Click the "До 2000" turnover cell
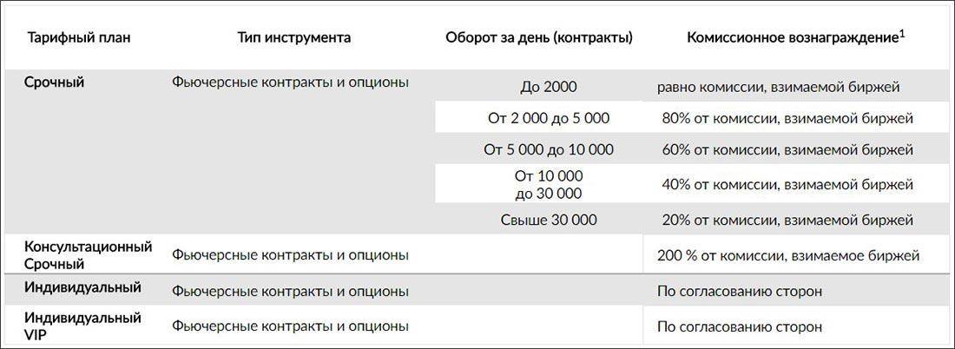The image size is (955, 349). tap(549, 87)
